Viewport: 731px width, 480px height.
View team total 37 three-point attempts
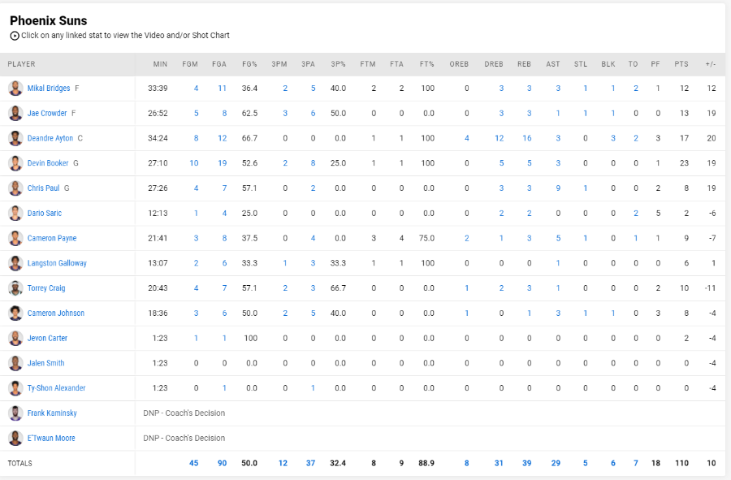(x=310, y=463)
